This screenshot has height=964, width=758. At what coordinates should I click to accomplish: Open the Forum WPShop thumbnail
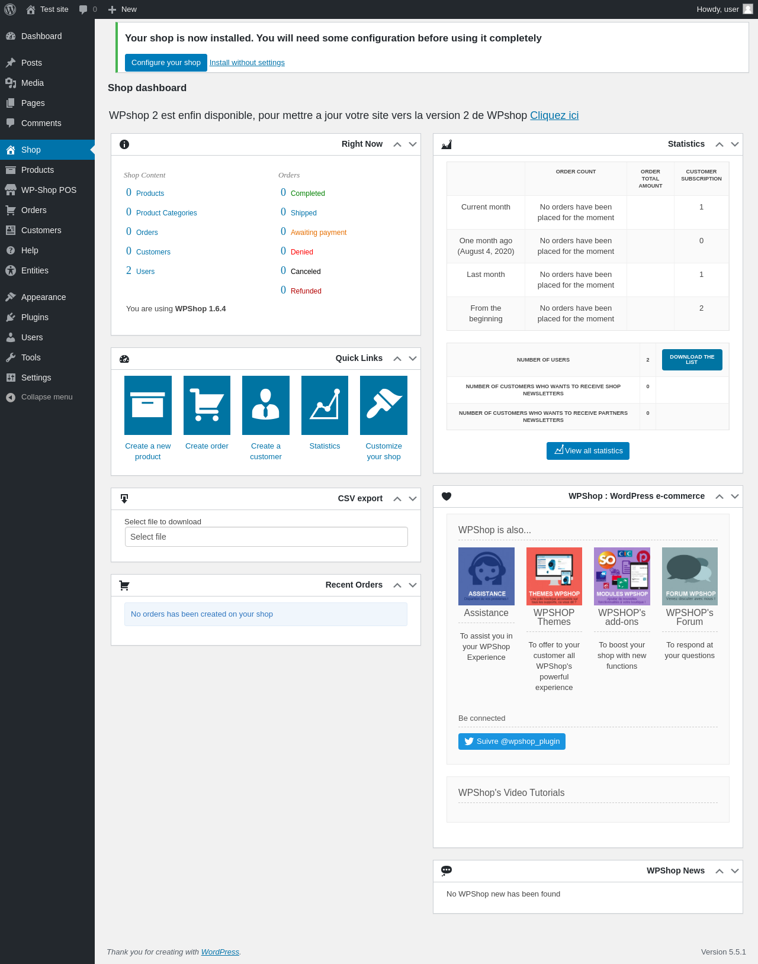(690, 576)
